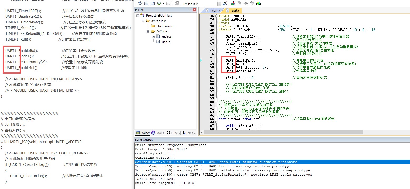Click the LOAD download to flash icon
The image size is (410, 189).
tap(177, 3)
